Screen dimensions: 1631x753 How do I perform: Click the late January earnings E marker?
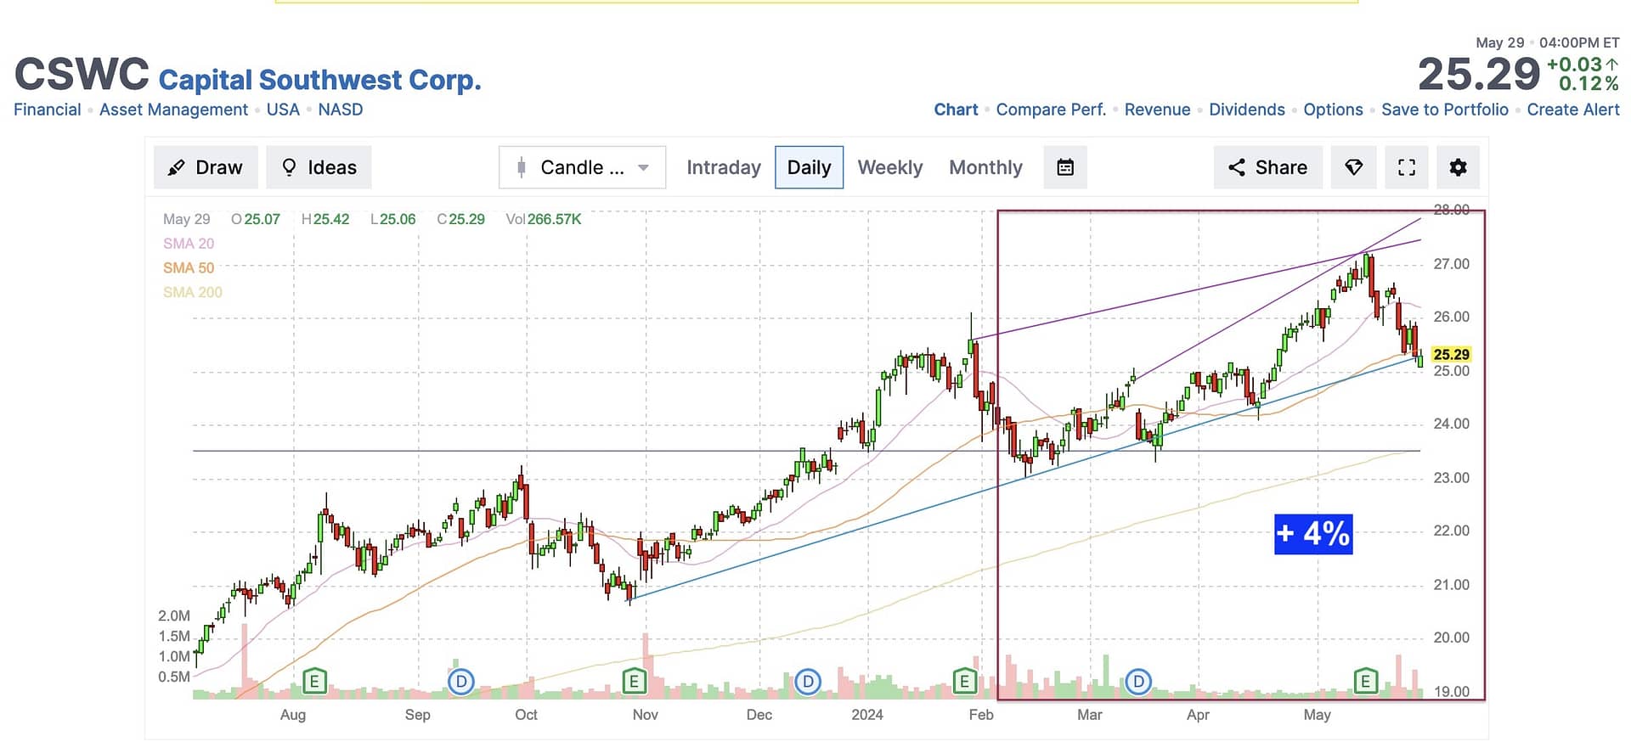coord(964,681)
